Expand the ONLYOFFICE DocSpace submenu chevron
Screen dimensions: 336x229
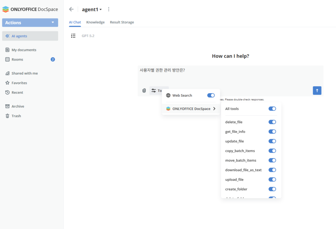click(214, 109)
